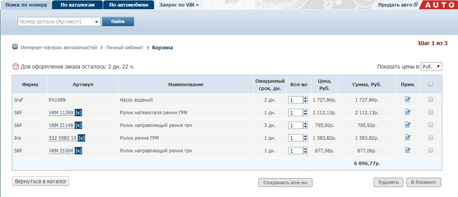Toggle select-all checkbox in table header
Viewport: 458px width, 197px height.
click(430, 84)
